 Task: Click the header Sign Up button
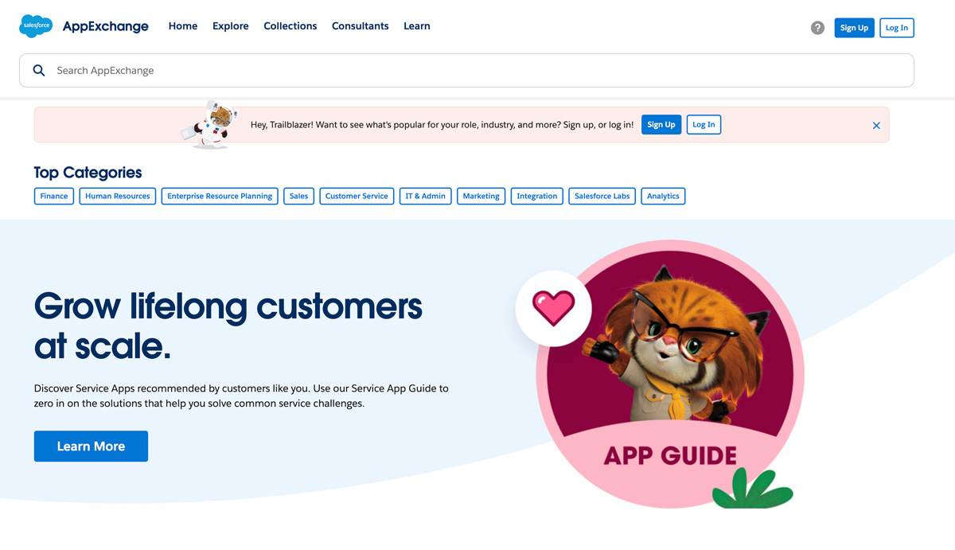tap(855, 28)
